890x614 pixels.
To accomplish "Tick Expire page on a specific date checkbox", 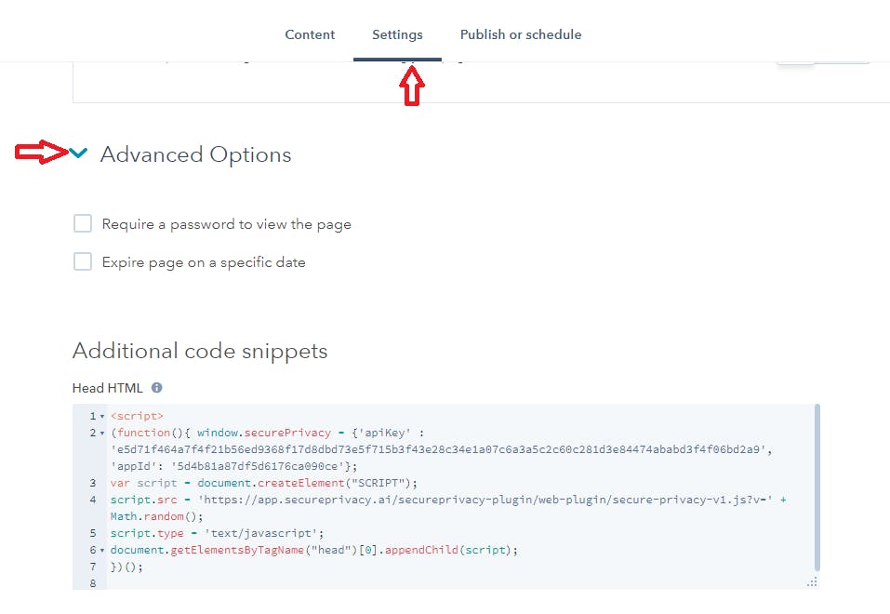I will tap(83, 261).
